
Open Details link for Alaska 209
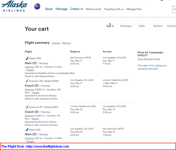[30, 142]
